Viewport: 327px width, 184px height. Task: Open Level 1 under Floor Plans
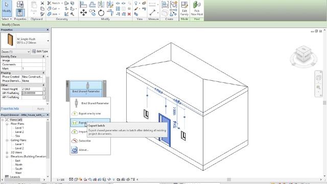(x=19, y=128)
